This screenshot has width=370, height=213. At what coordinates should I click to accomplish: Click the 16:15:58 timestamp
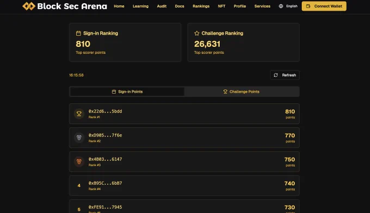pyautogui.click(x=76, y=75)
